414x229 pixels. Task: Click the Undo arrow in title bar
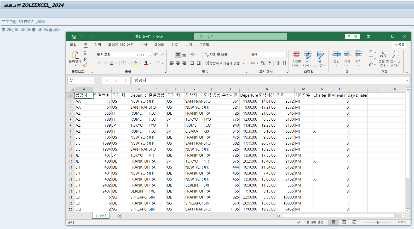coord(81,36)
